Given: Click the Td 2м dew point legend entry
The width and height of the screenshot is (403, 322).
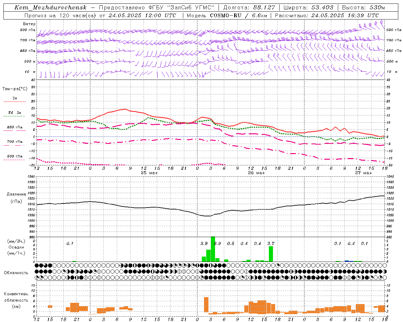Looking at the screenshot, I should 15,113.
